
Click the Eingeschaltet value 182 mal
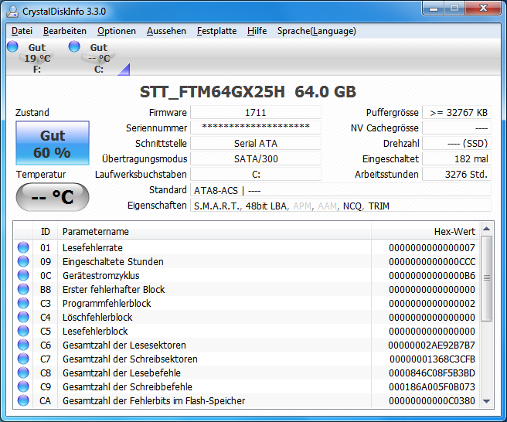pyautogui.click(x=457, y=158)
